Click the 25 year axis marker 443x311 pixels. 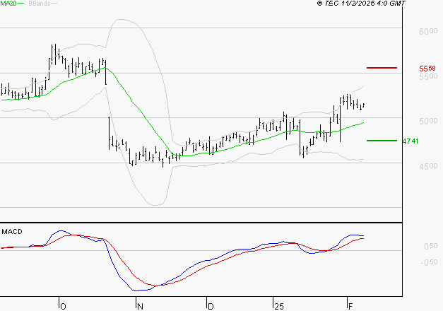pos(279,307)
